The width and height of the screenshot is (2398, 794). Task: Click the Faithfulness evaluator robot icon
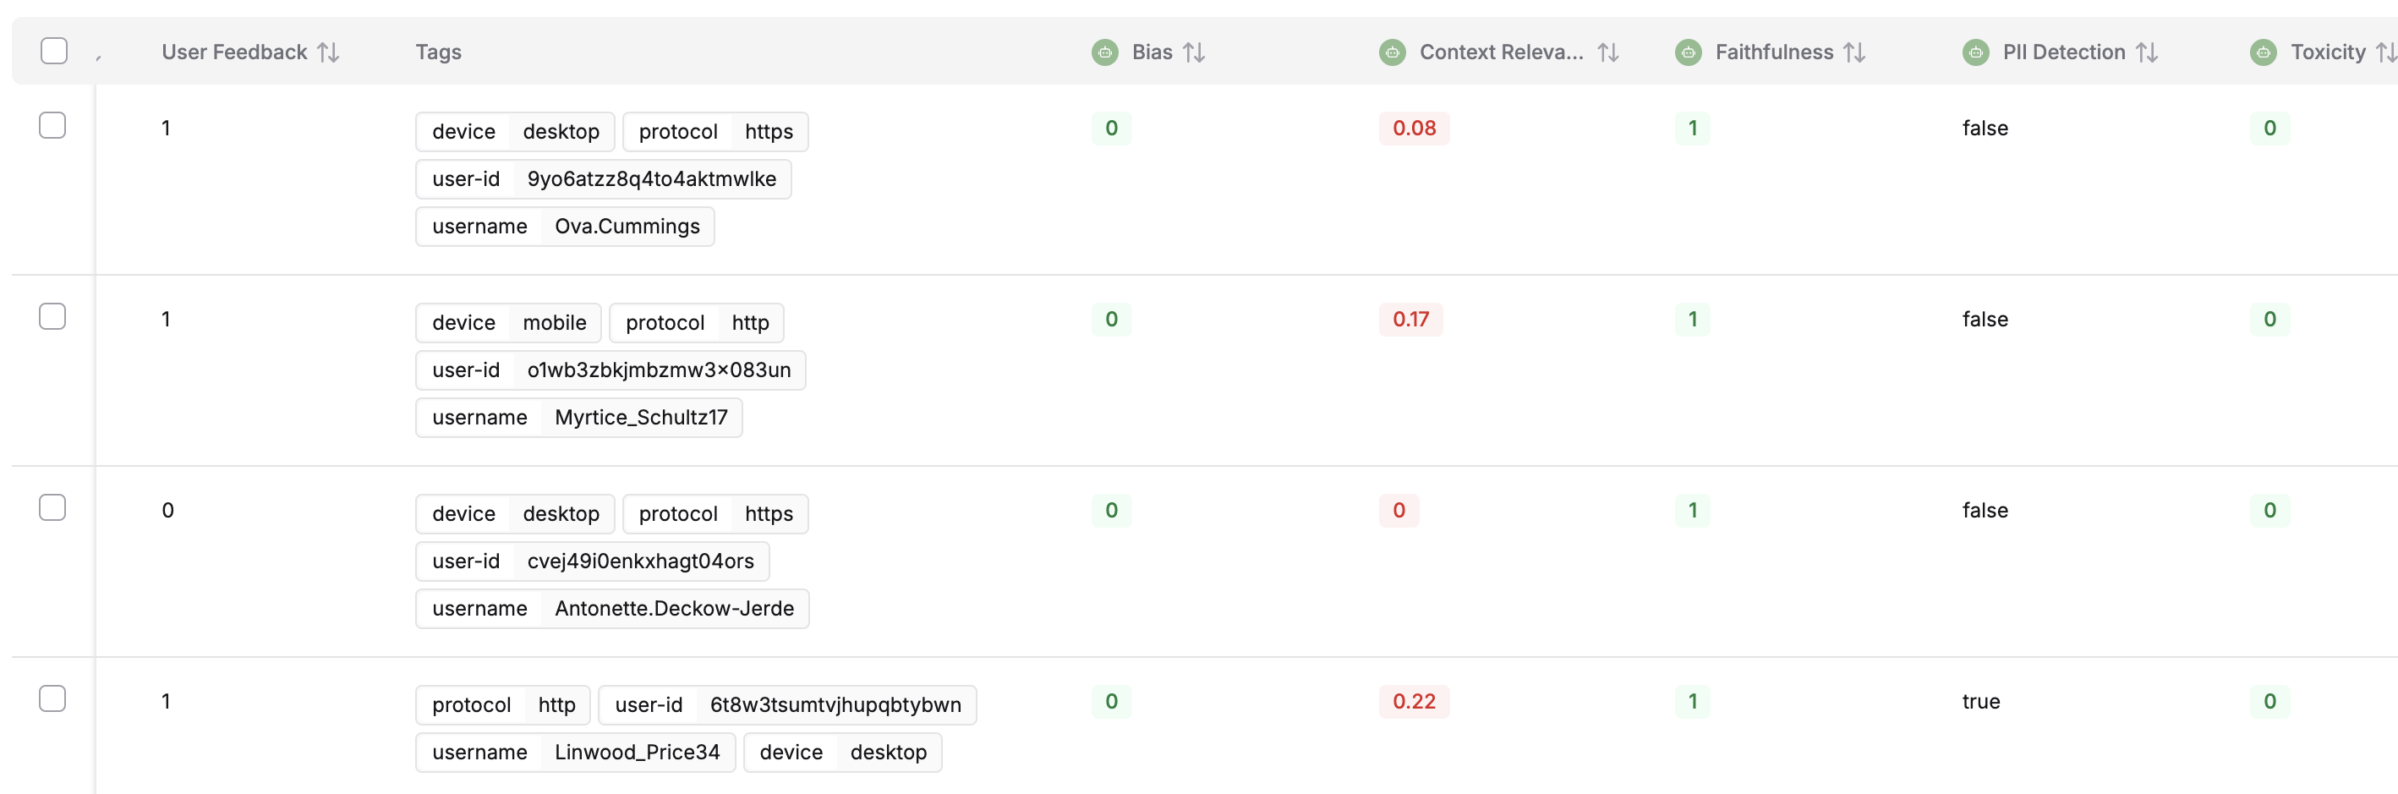tap(1689, 52)
